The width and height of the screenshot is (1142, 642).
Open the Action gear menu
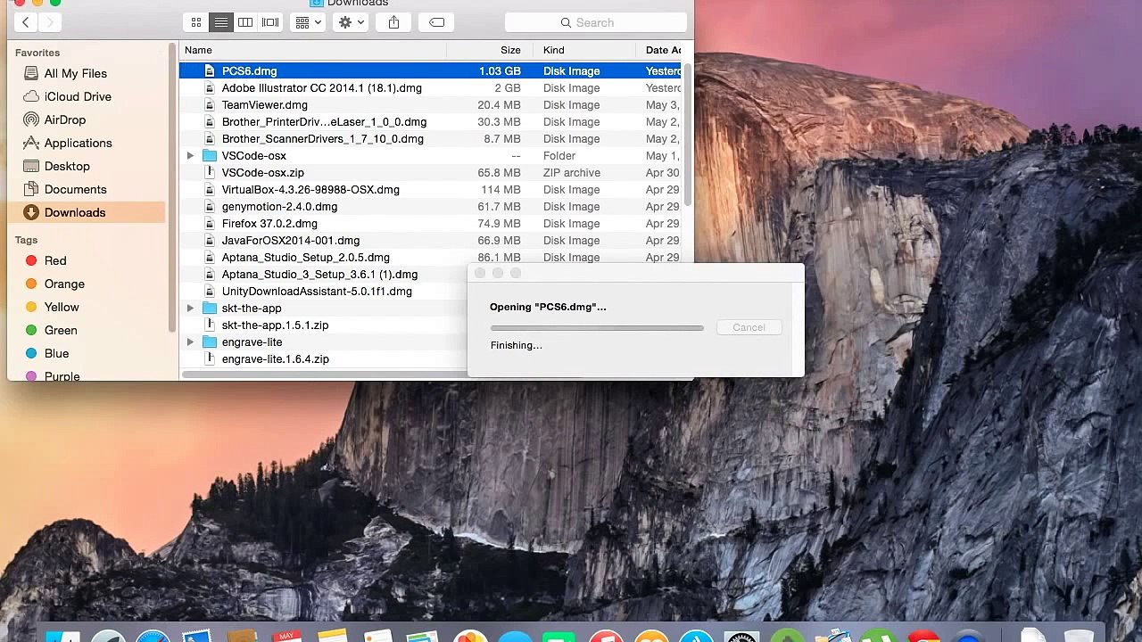[x=352, y=22]
